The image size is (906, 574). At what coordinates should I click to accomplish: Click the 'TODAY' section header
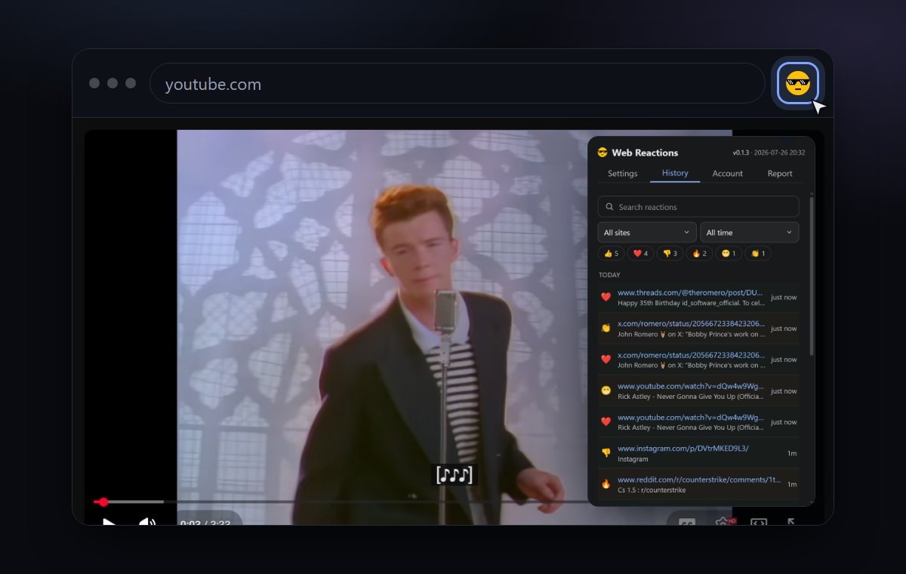point(609,275)
